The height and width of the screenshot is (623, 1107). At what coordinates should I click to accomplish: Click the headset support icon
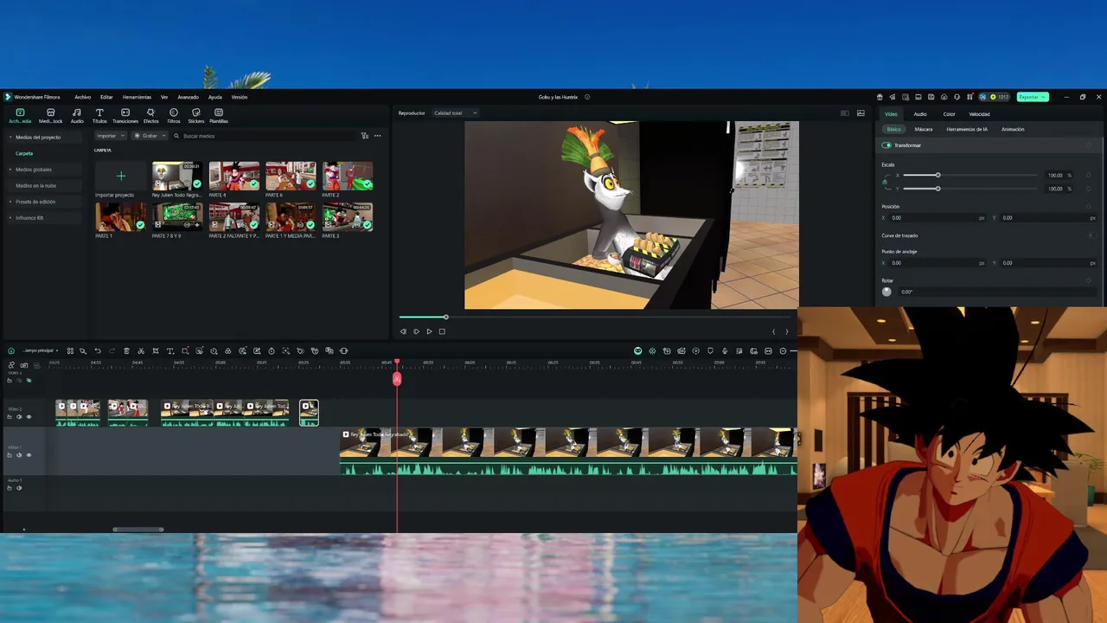tap(957, 97)
